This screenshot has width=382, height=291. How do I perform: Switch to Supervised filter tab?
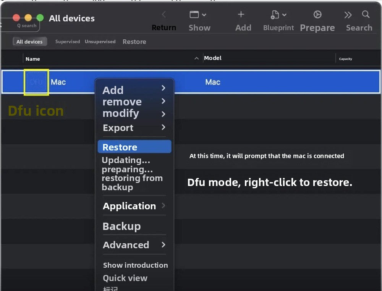pyautogui.click(x=68, y=41)
